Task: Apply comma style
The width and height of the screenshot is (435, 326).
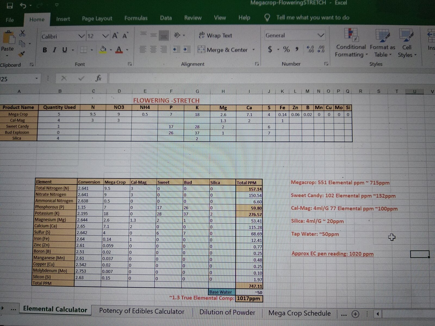Action: point(297,49)
